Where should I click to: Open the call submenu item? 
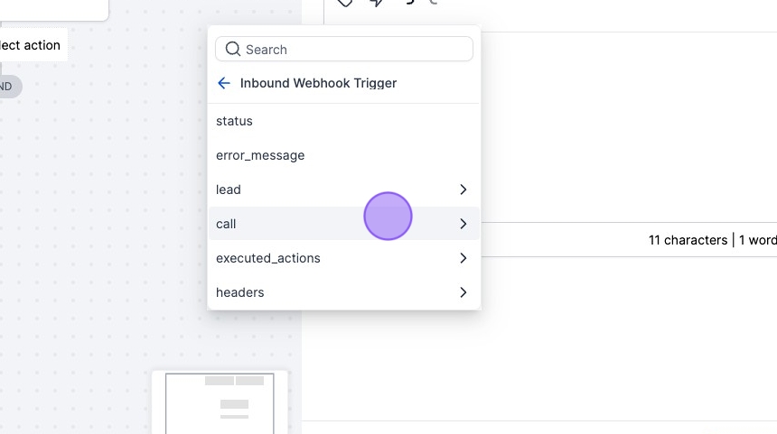tap(227, 224)
